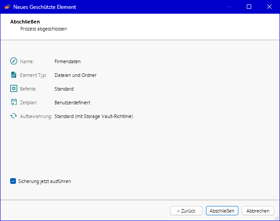Image resolution: width=280 pixels, height=221 pixels.
Task: Click the value Dateien und Ordner
Action: [x=75, y=75]
